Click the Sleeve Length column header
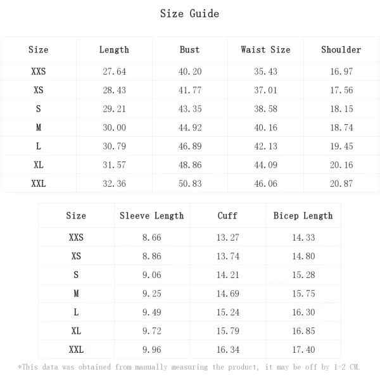Screen dimensions: 380x380 click(x=152, y=216)
